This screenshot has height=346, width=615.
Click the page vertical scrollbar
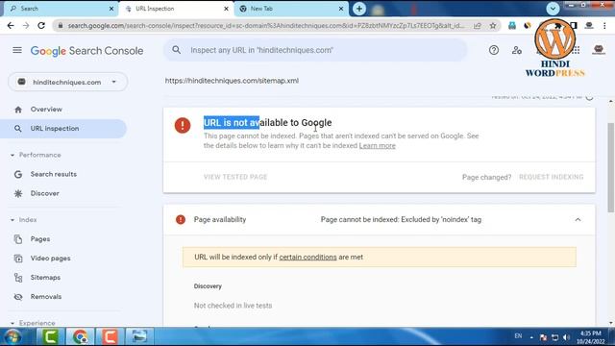pos(611,167)
